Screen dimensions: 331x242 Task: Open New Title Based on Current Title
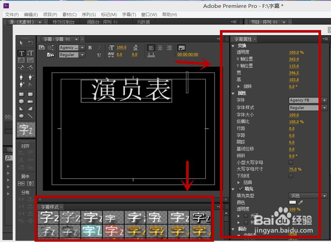pos(42,48)
